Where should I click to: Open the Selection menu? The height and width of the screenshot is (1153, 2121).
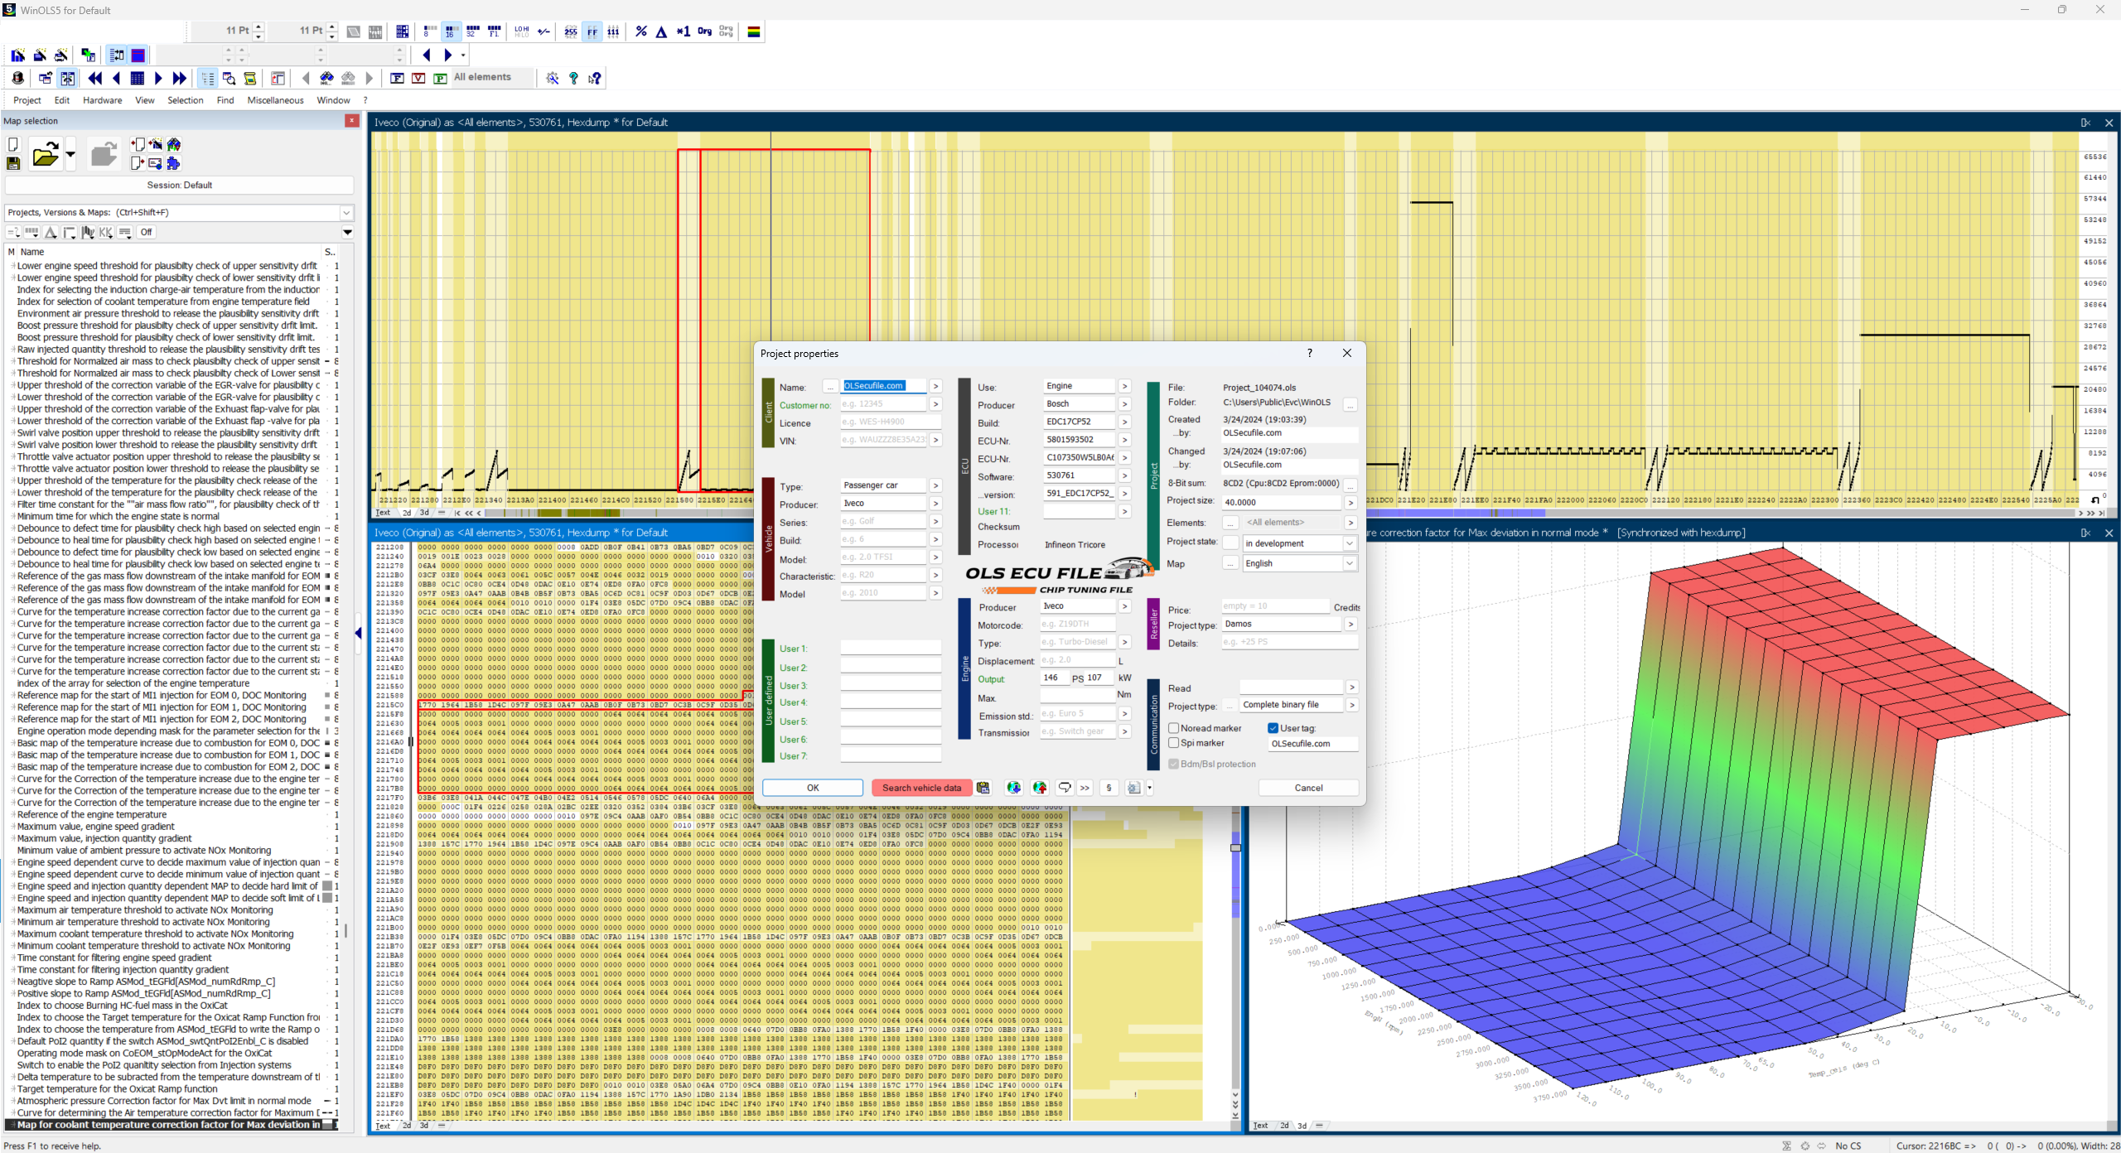pos(186,100)
